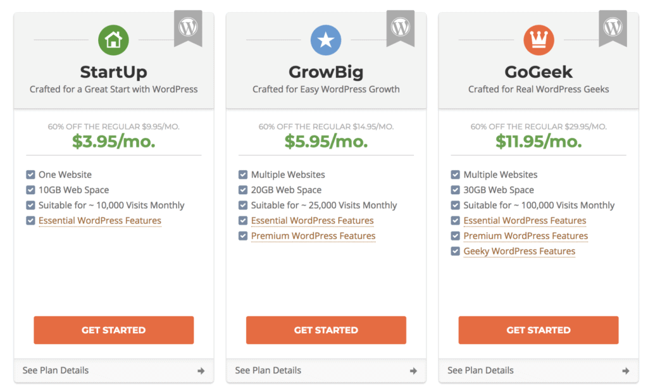Open Geeky WordPress Features link in GoGeek
The width and height of the screenshot is (648, 391).
tap(520, 251)
